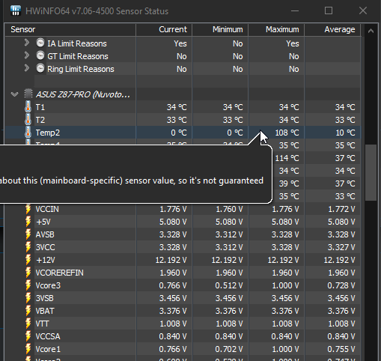Click the ASUS Z87-PRO chip icon

28,94
